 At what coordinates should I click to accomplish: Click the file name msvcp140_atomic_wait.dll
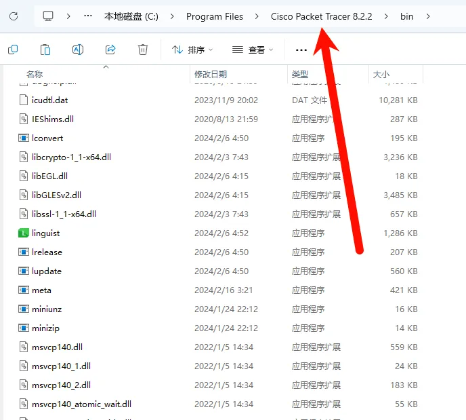tap(81, 404)
